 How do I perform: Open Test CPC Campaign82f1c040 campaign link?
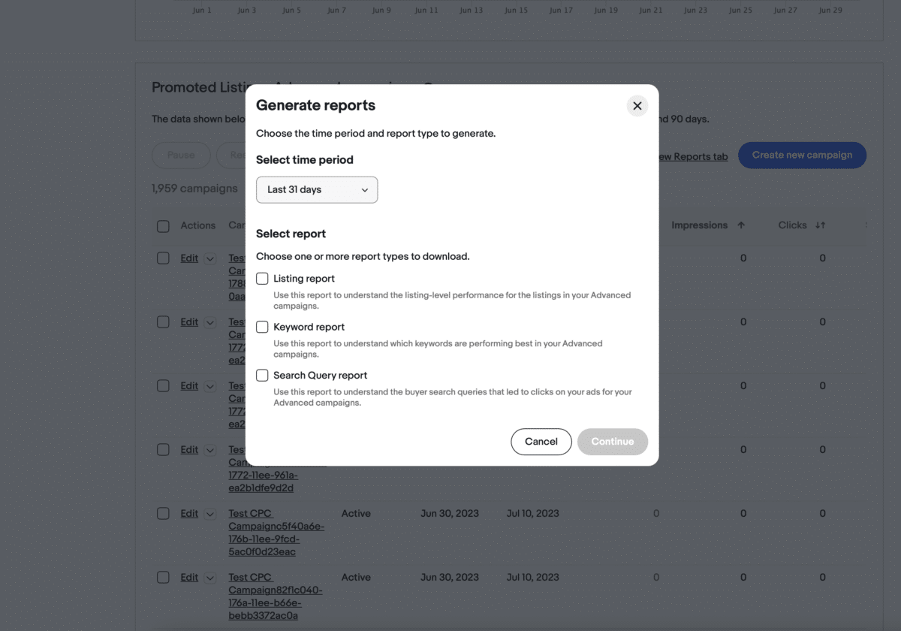click(276, 596)
